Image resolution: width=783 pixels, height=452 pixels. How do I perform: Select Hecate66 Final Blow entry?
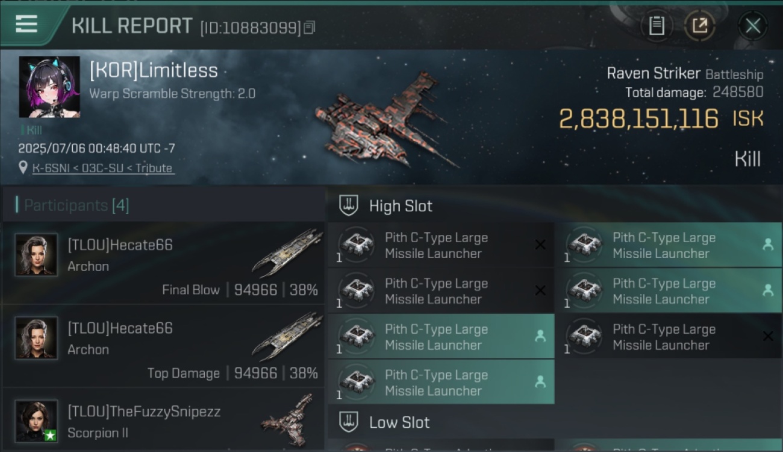[x=163, y=263]
